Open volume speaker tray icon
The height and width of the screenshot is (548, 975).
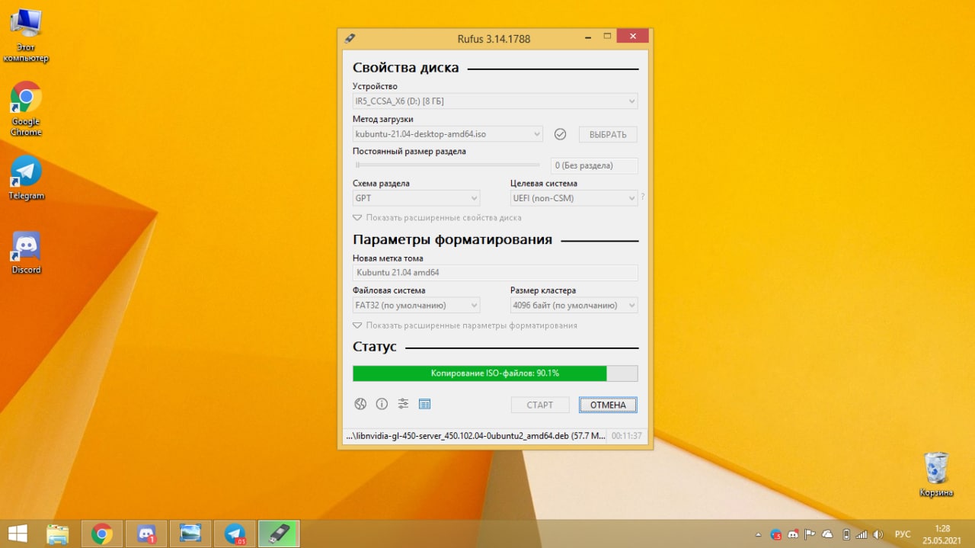pos(878,534)
